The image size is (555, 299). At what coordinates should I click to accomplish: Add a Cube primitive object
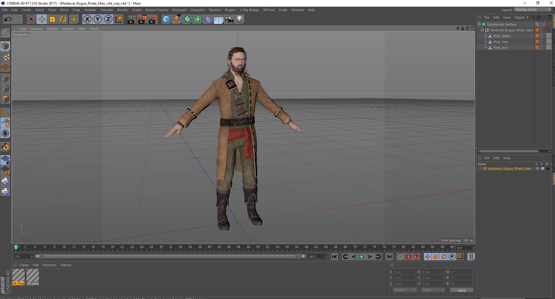166,19
